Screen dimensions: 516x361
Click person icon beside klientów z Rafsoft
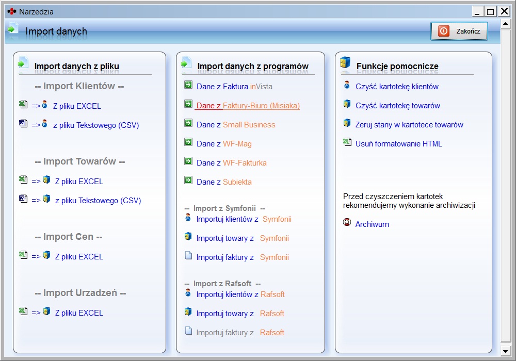click(188, 292)
